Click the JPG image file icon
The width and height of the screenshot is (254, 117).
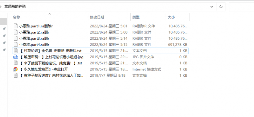pos(16,57)
